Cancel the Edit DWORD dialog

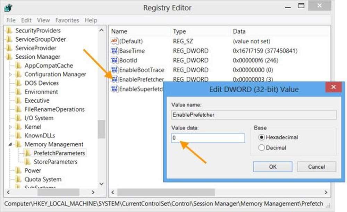pos(316,167)
